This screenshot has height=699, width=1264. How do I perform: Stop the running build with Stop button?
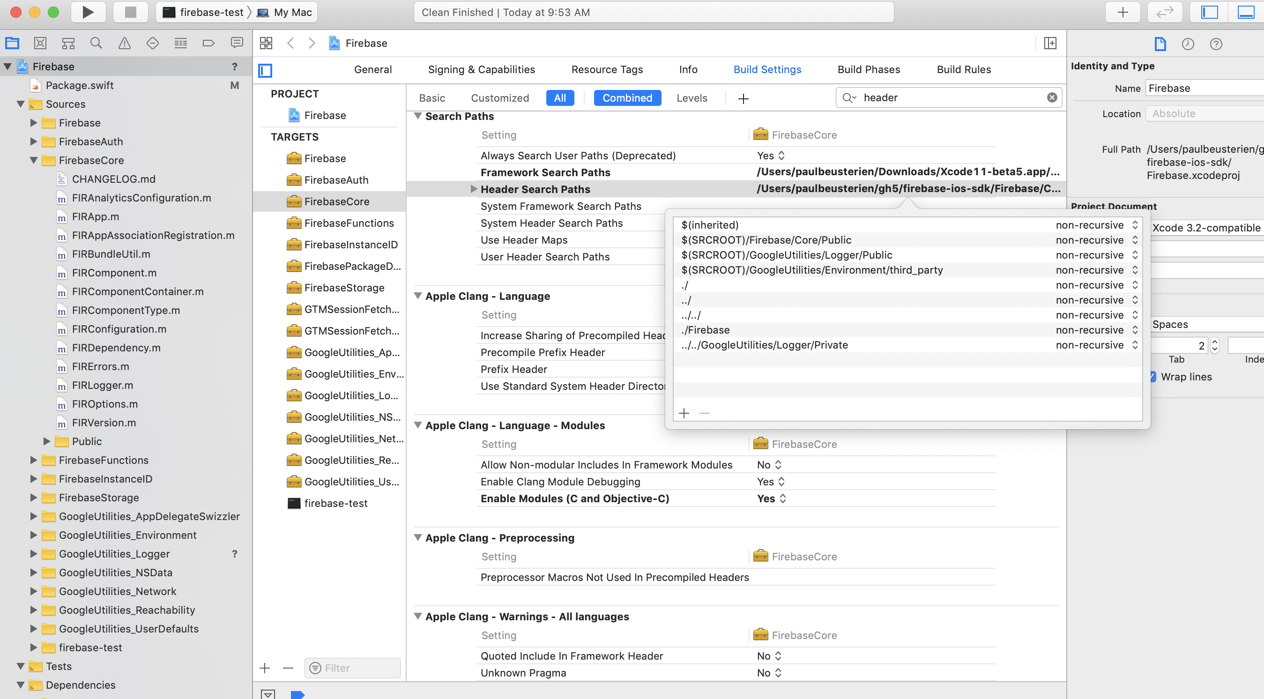131,12
